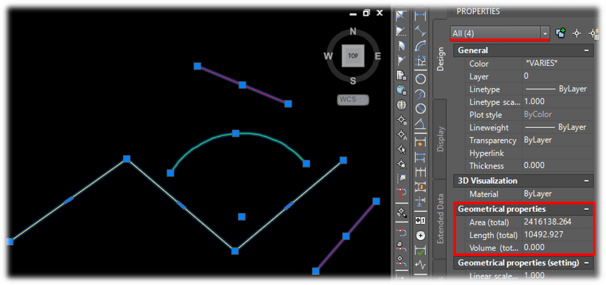Viewport: 606px width, 285px height.
Task: Click the Plot style ByColor value
Action: point(537,114)
